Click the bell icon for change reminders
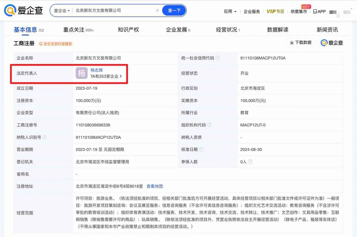The height and width of the screenshot is (237, 357). 41,44
